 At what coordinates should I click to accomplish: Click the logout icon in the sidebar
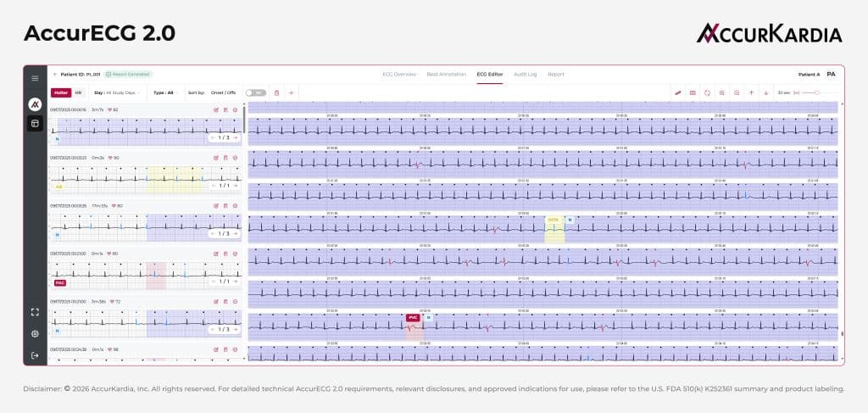coord(35,355)
